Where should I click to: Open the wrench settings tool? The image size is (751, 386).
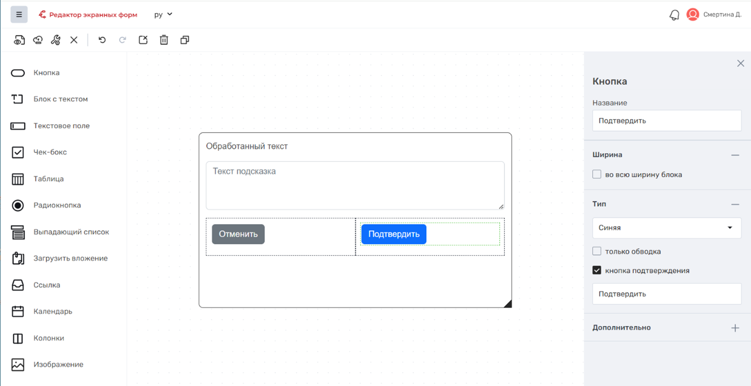(56, 40)
